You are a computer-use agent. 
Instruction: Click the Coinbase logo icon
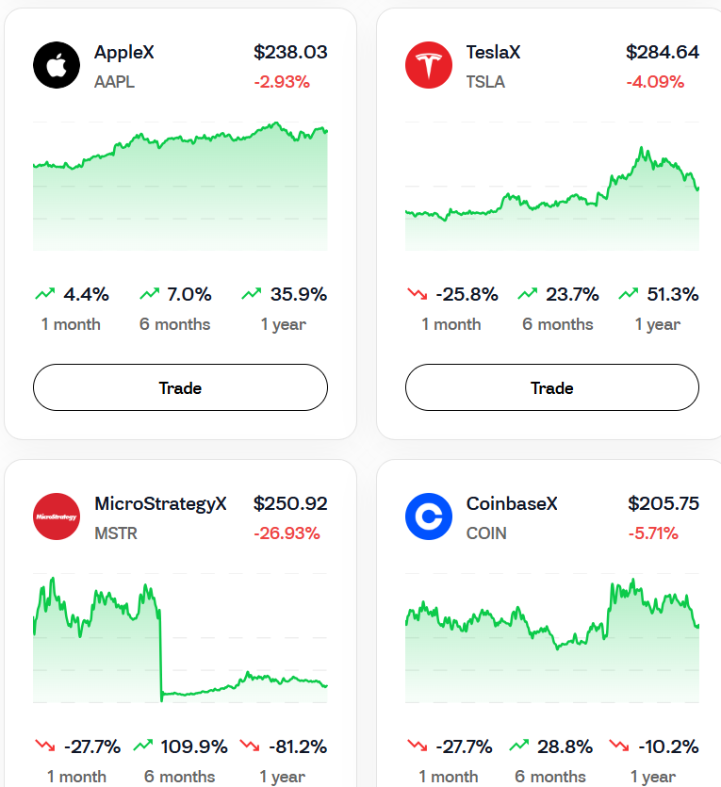click(429, 516)
